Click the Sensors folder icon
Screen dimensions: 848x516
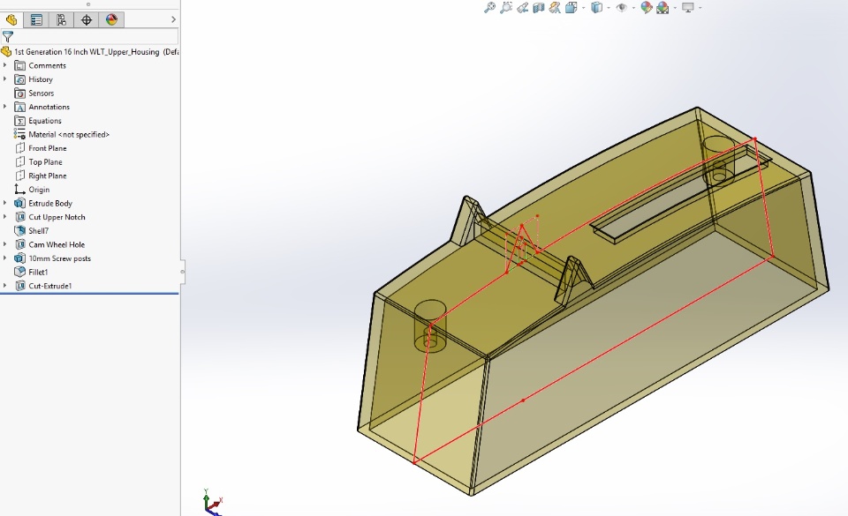(20, 93)
